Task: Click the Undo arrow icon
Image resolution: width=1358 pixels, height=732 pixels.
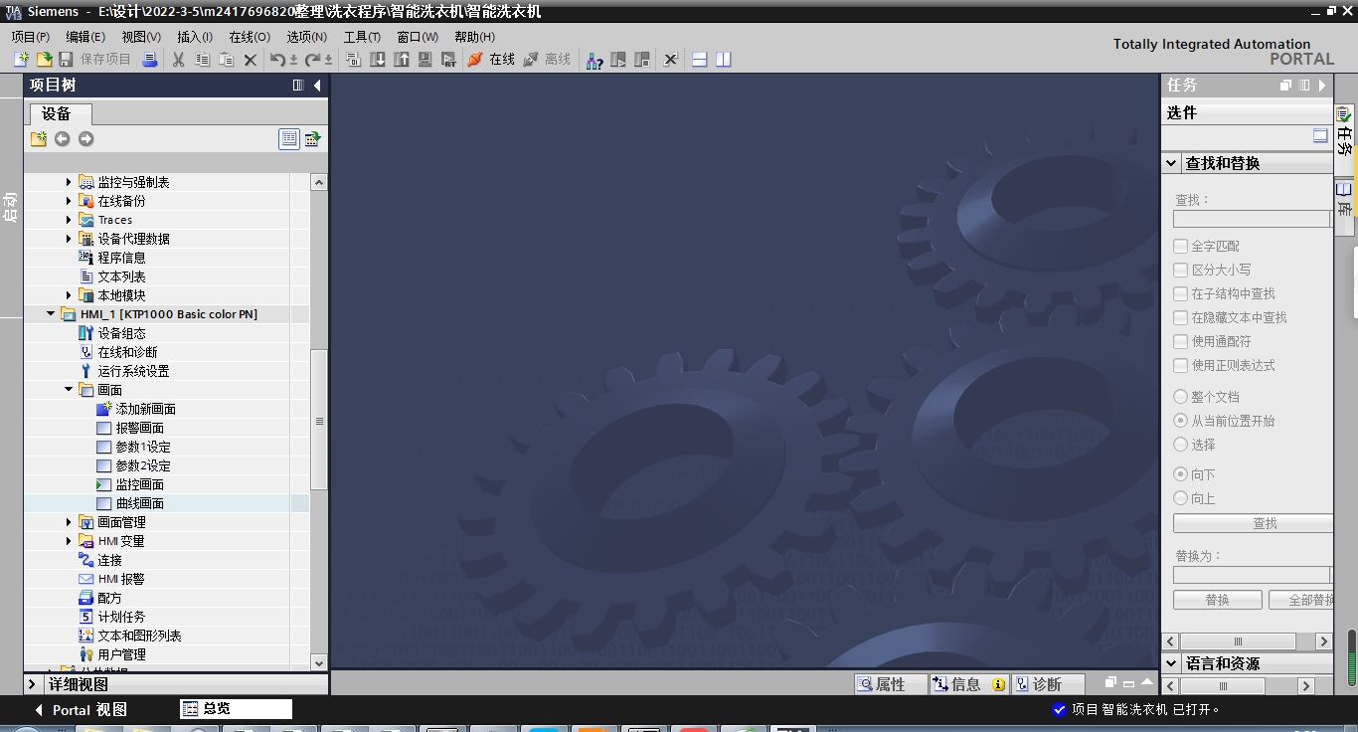Action: (278, 60)
